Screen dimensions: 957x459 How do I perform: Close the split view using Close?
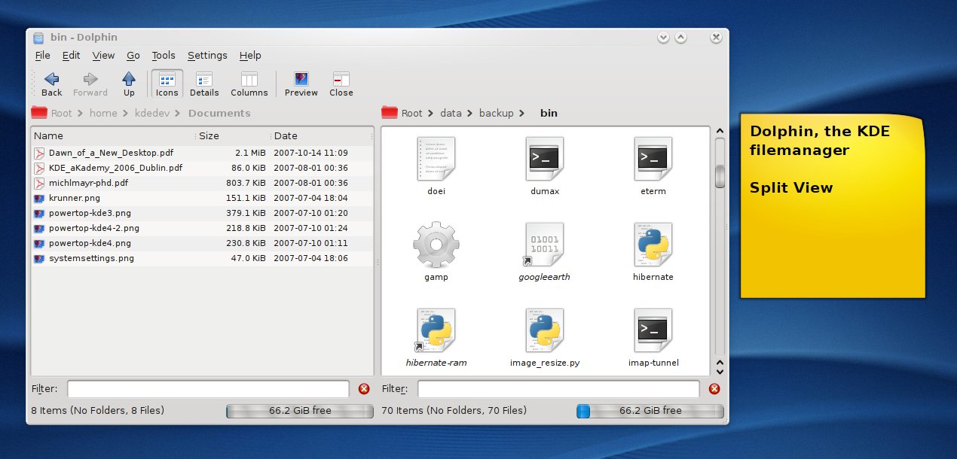pyautogui.click(x=341, y=84)
